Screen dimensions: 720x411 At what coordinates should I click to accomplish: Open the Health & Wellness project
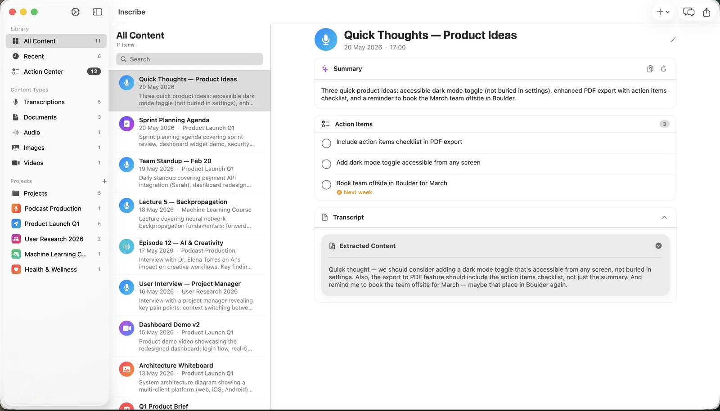click(56, 270)
